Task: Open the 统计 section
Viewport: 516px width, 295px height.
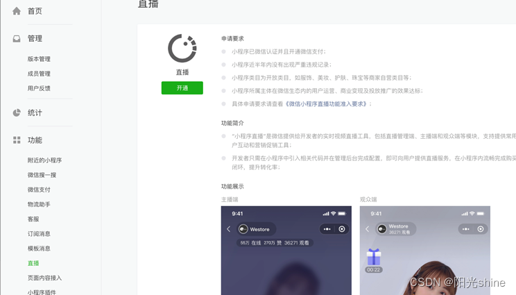Action: tap(35, 113)
